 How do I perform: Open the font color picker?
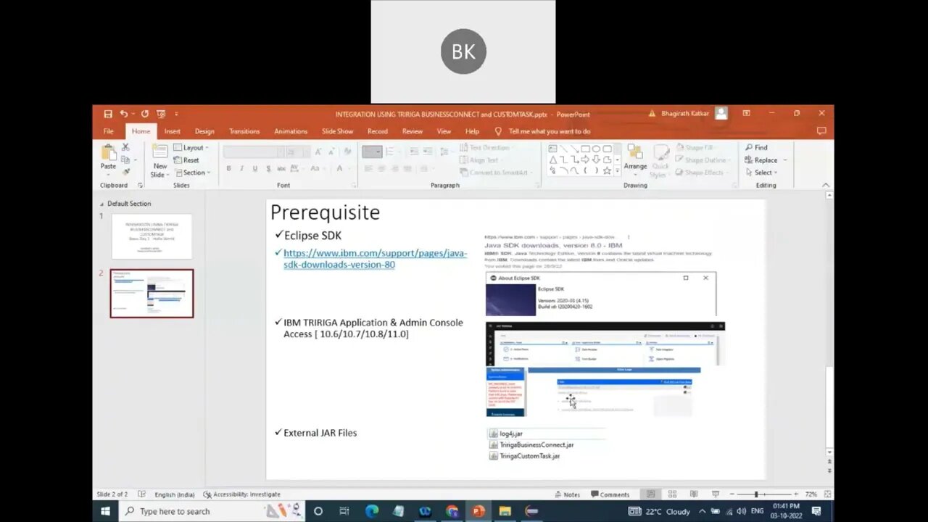[341, 168]
